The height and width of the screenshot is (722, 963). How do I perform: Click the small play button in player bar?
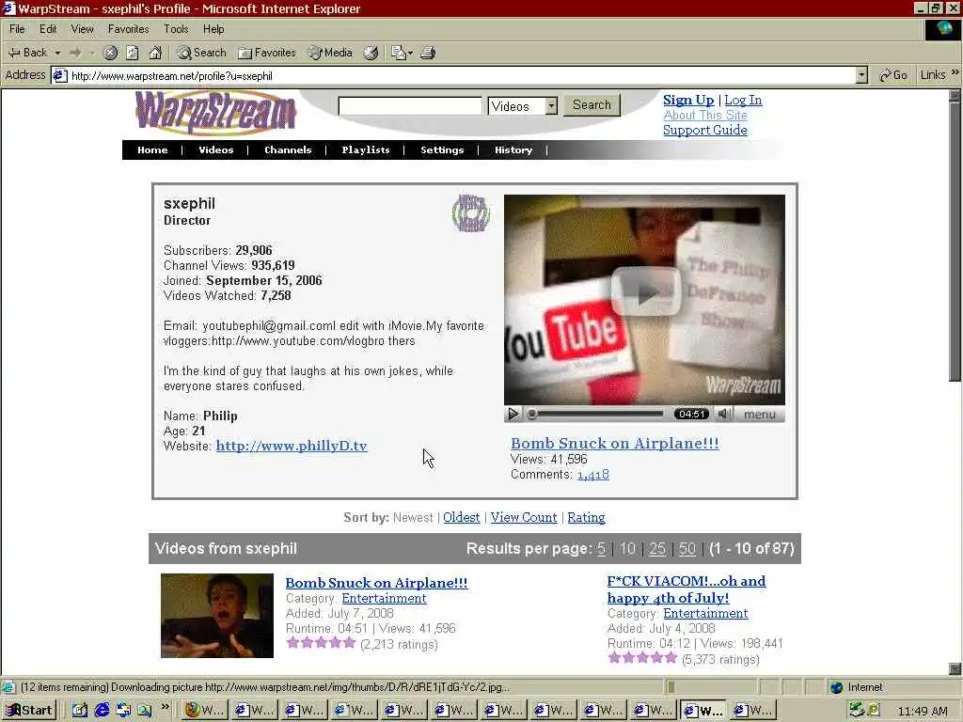(x=513, y=415)
